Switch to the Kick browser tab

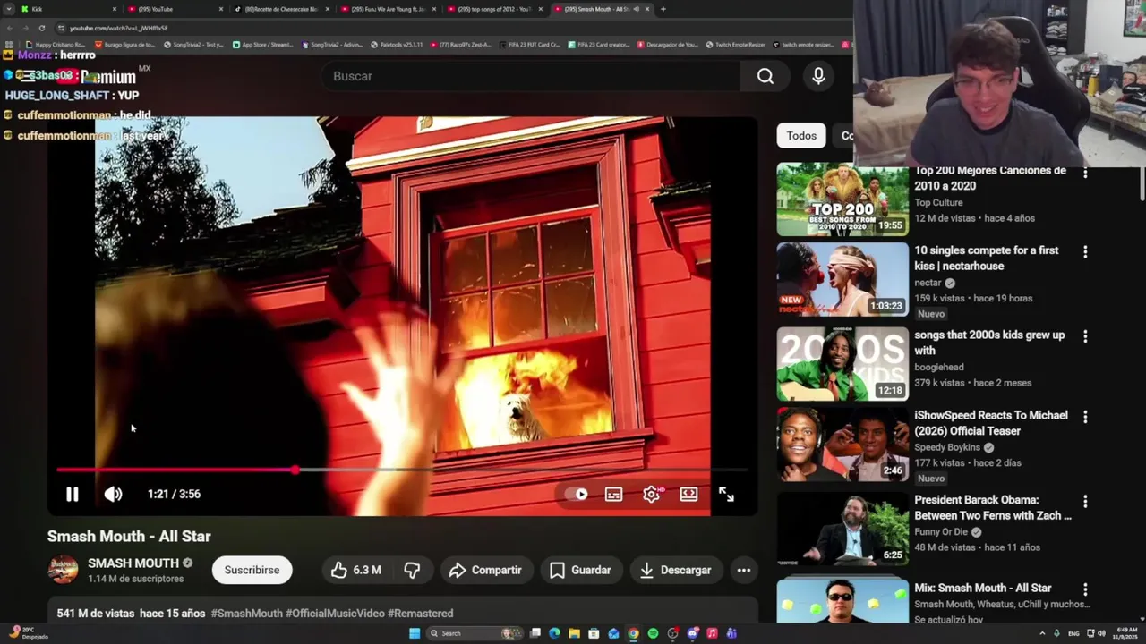[x=66, y=9]
